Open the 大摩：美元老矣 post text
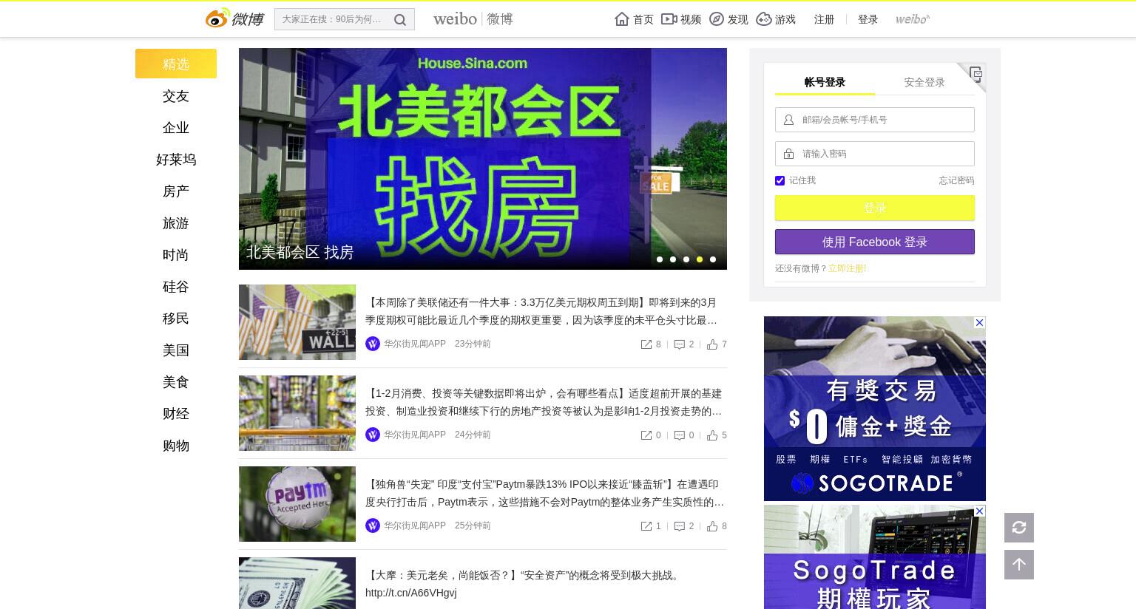 (x=524, y=575)
